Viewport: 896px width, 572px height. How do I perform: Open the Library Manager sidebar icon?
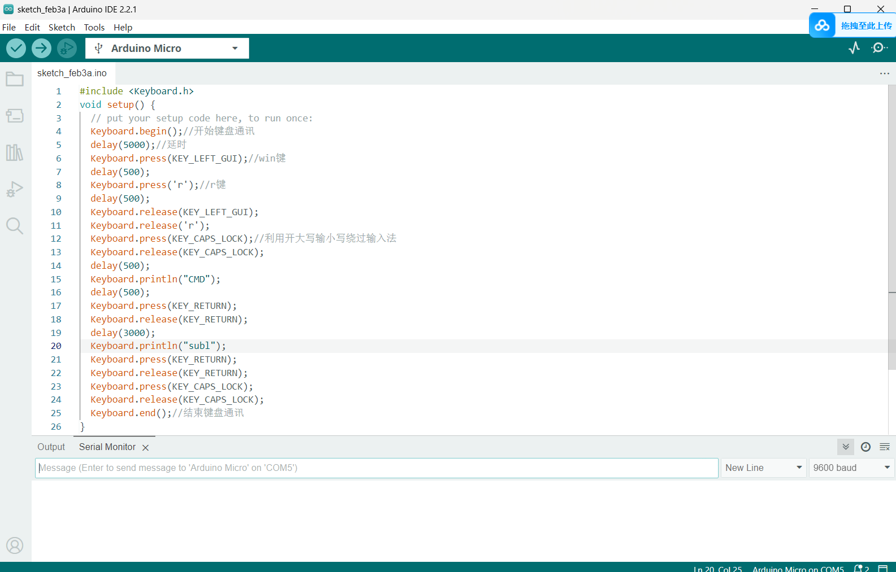[15, 152]
